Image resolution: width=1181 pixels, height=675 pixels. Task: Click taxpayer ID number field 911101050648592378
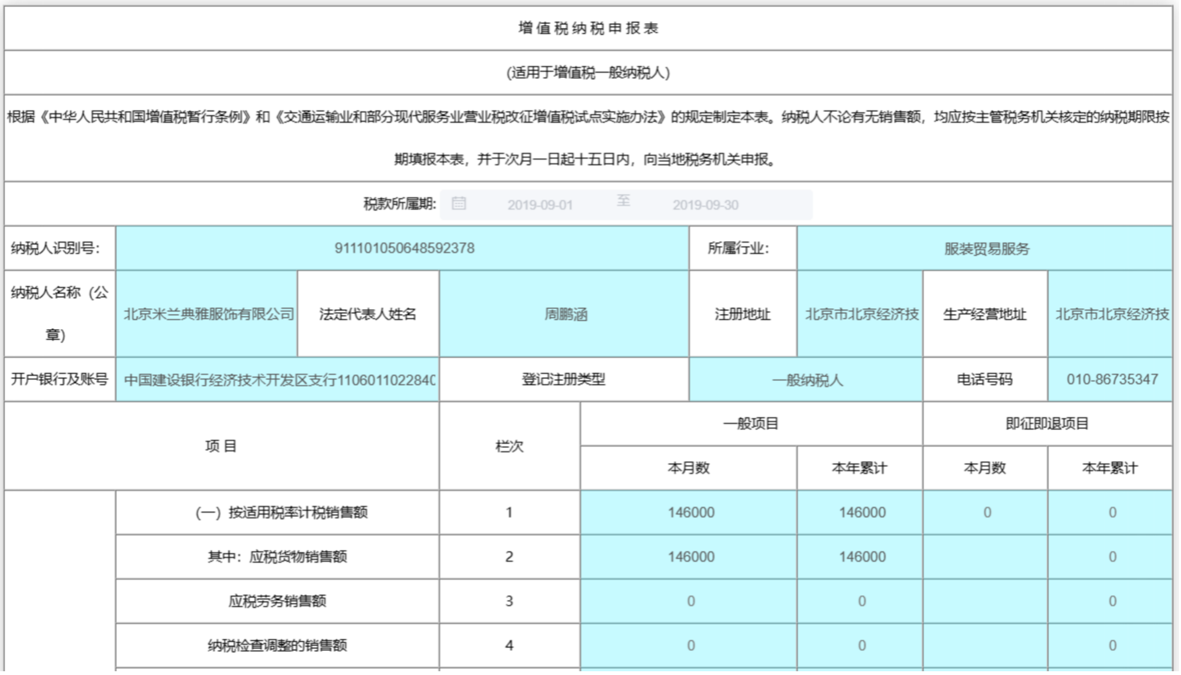(x=404, y=248)
